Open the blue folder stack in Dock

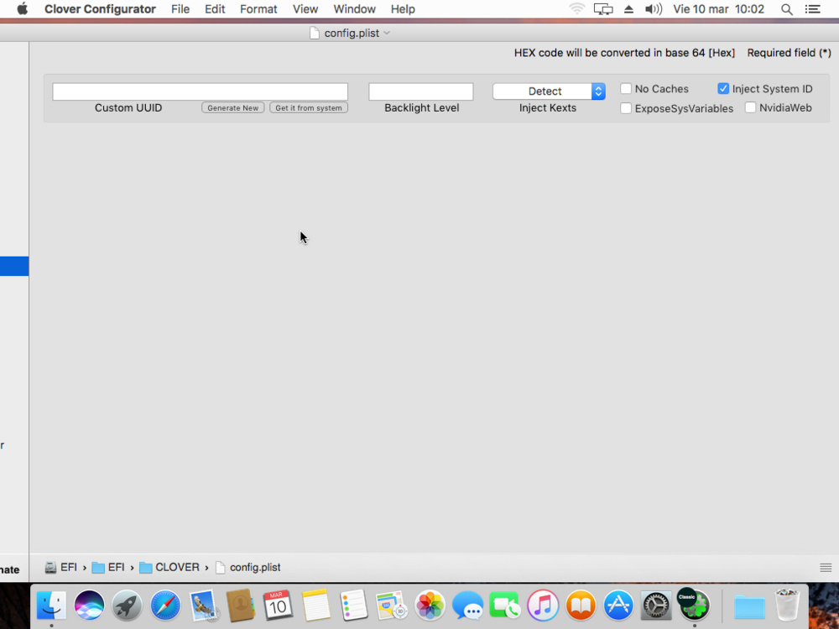click(x=749, y=606)
